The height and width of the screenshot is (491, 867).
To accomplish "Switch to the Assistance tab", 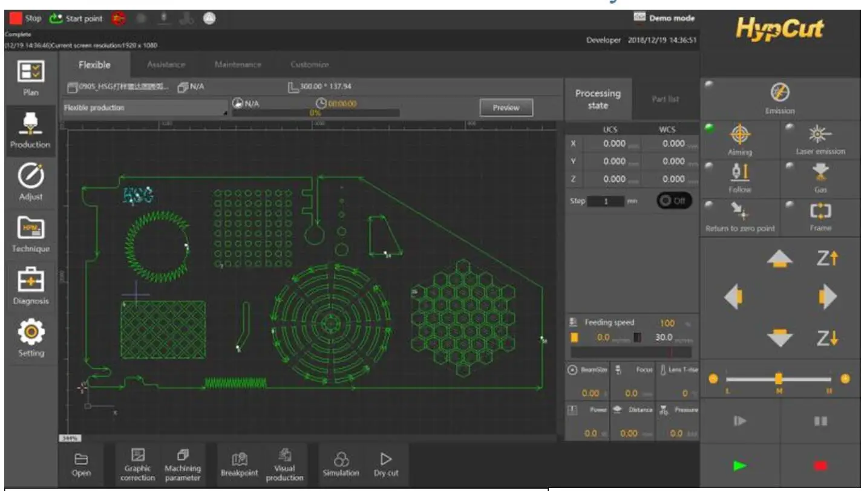I will tap(166, 65).
